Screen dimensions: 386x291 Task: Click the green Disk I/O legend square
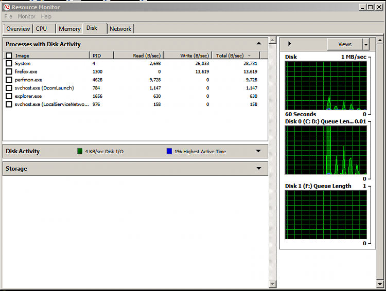80,151
